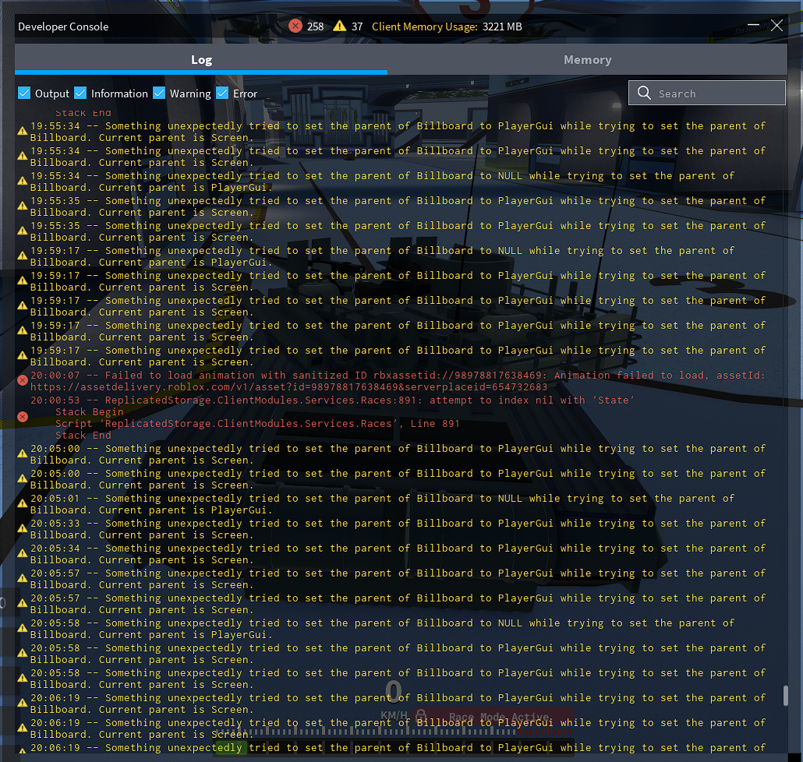Click the Developer Console title text
The height and width of the screenshot is (762, 803).
point(63,26)
